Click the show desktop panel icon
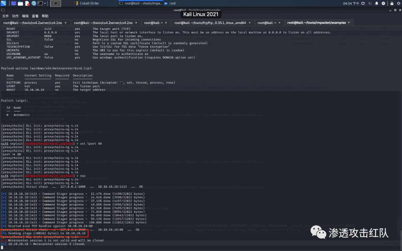402x251 pixels. 14,3
